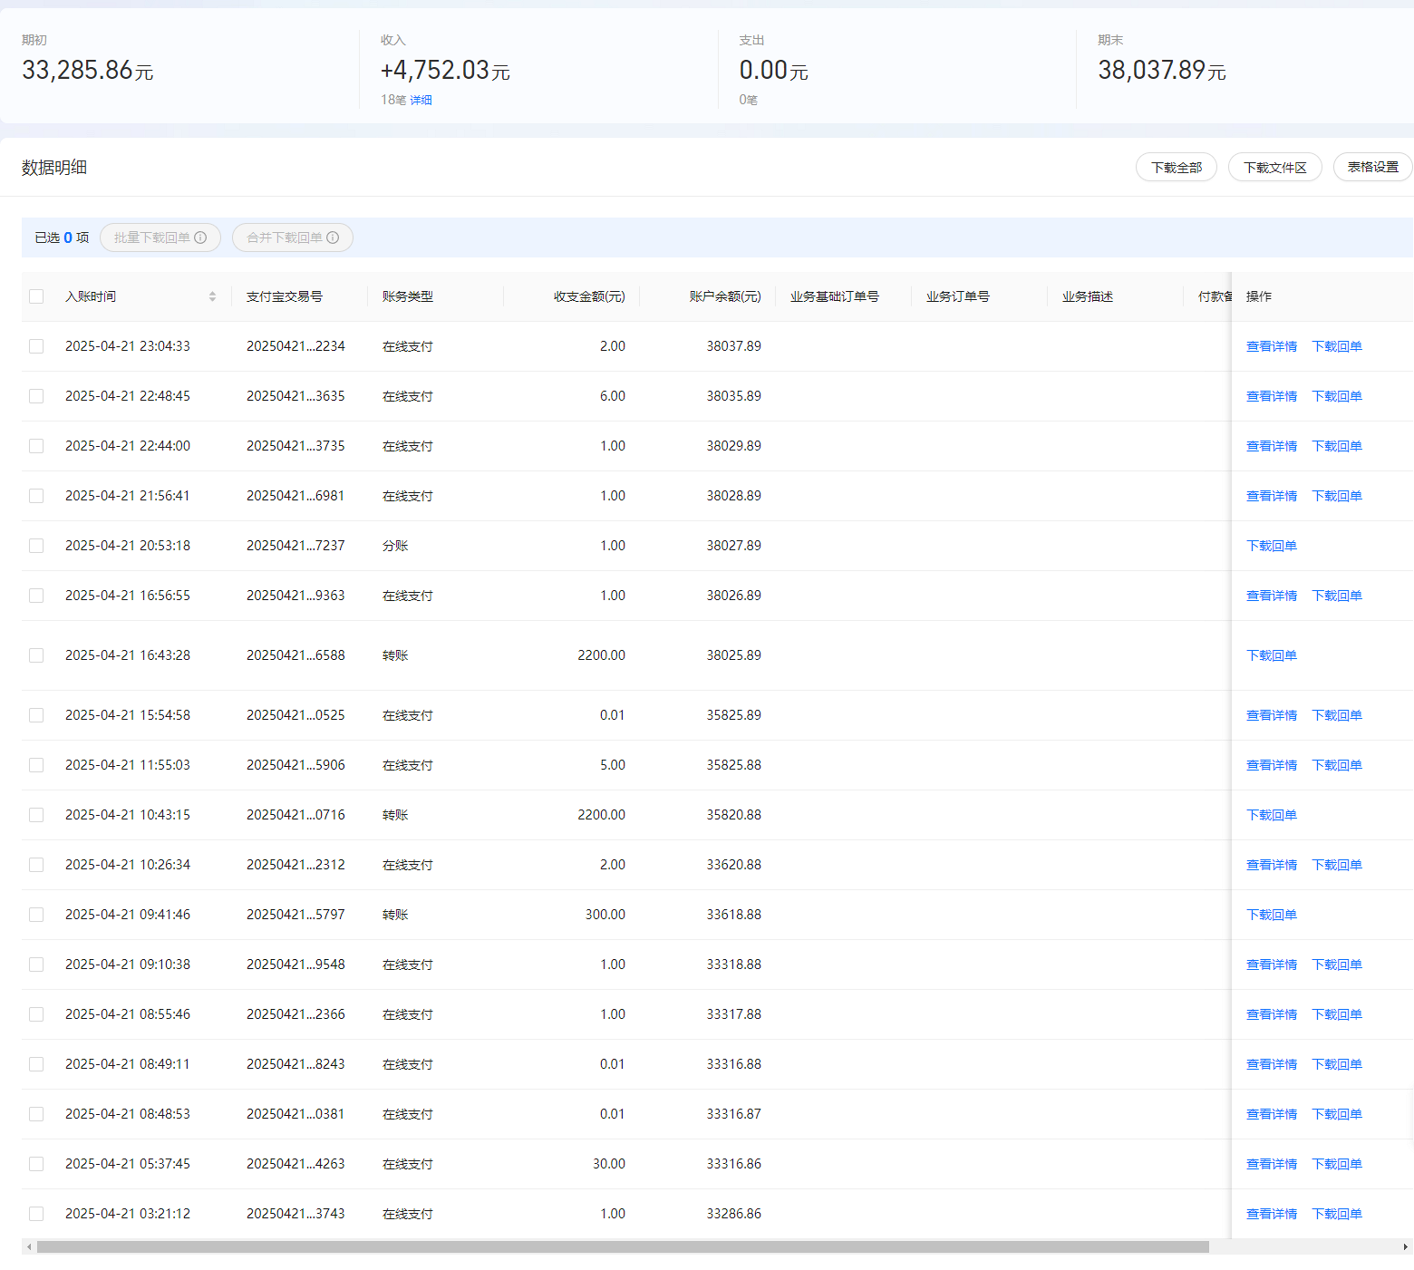
Task: View details for transaction 2234
Action: [x=1272, y=346]
